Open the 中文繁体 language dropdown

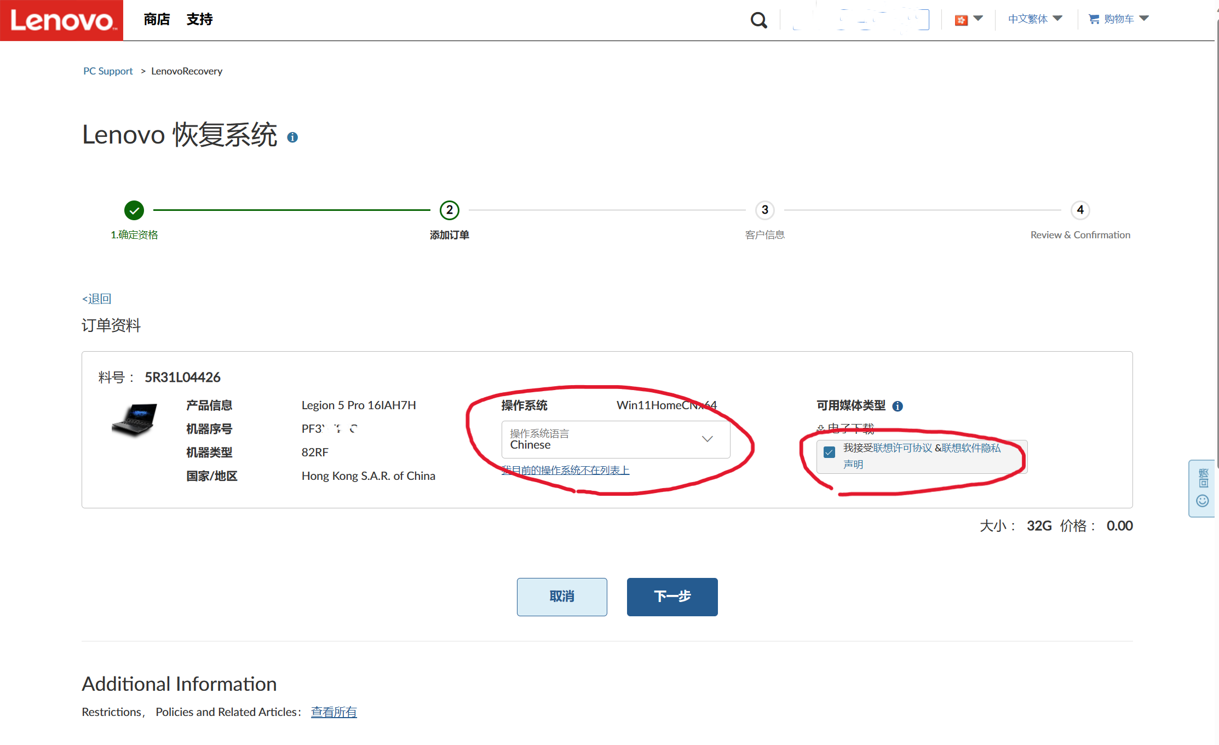coord(1035,19)
